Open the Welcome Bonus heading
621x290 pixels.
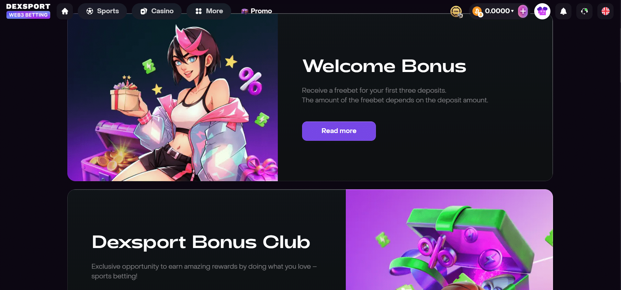tap(384, 66)
